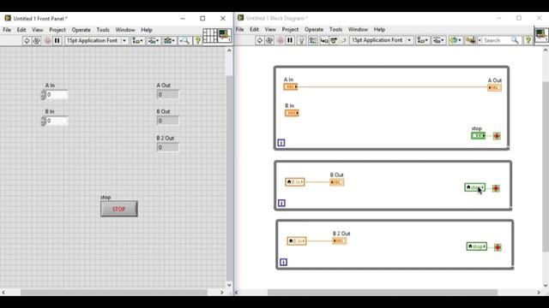Click connector pane grid icon in Front Panel

coord(209,36)
